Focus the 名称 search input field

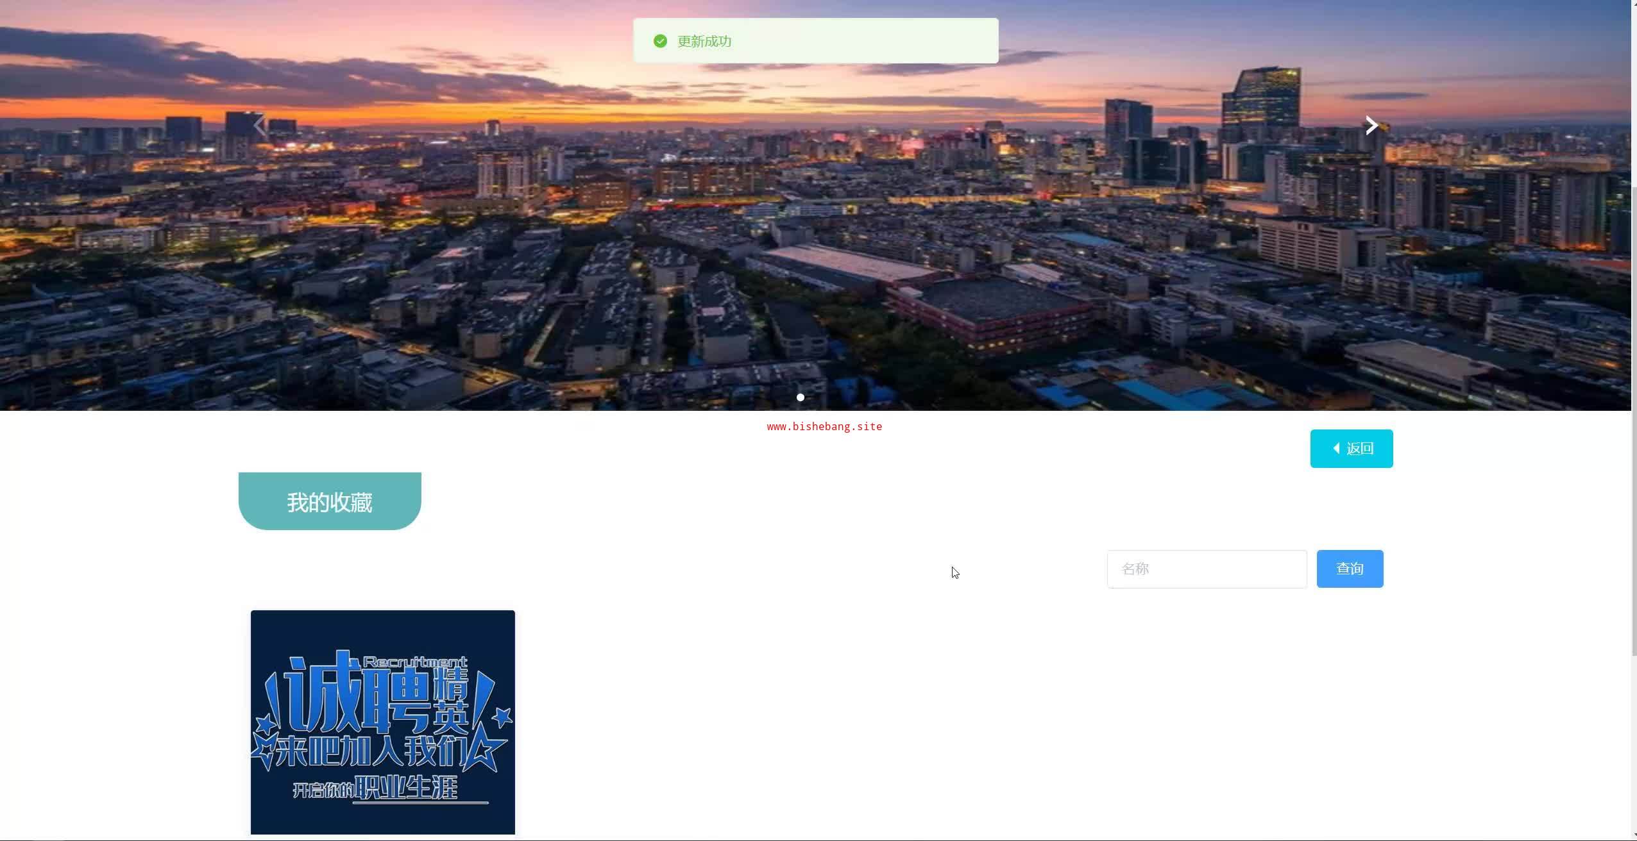tap(1206, 569)
